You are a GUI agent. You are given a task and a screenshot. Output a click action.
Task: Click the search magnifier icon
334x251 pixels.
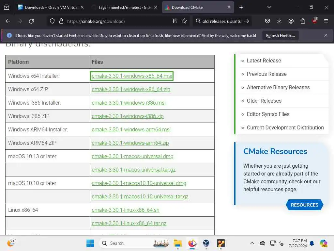pos(198,21)
